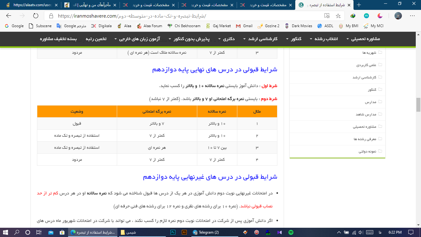
Task: Open the Digikala bookmark
Action: coord(102,26)
